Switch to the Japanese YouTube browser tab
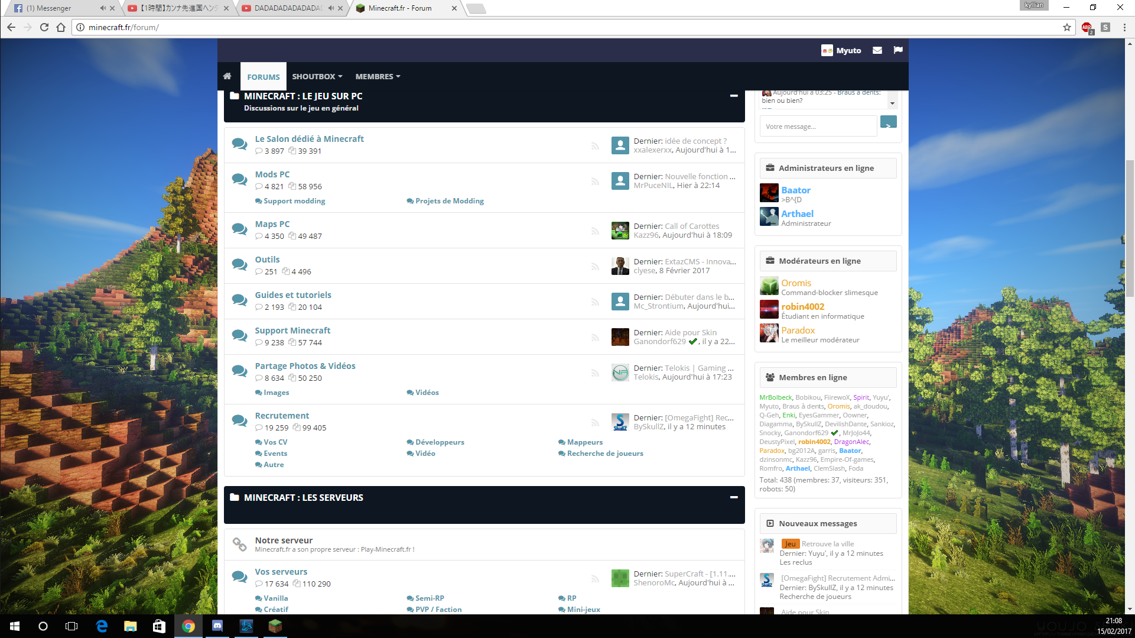This screenshot has height=638, width=1135. coord(178,8)
